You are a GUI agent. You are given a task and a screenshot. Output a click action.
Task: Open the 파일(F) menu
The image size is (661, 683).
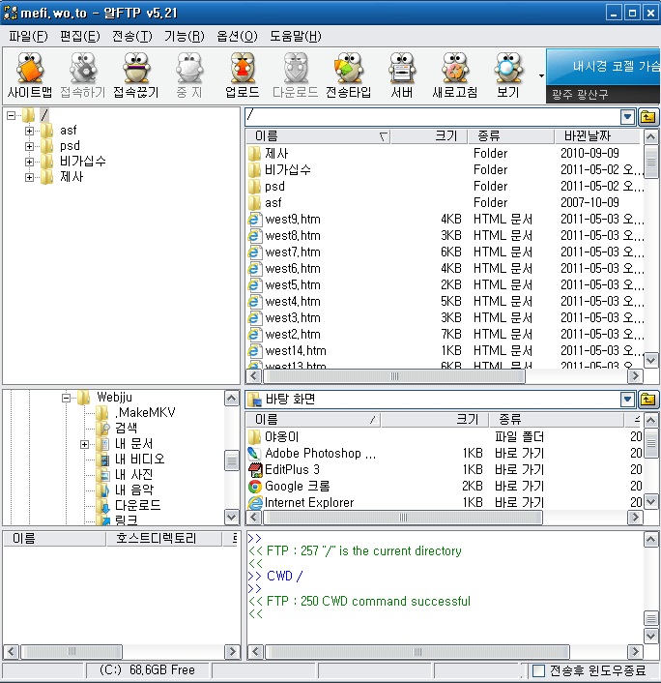pos(27,36)
